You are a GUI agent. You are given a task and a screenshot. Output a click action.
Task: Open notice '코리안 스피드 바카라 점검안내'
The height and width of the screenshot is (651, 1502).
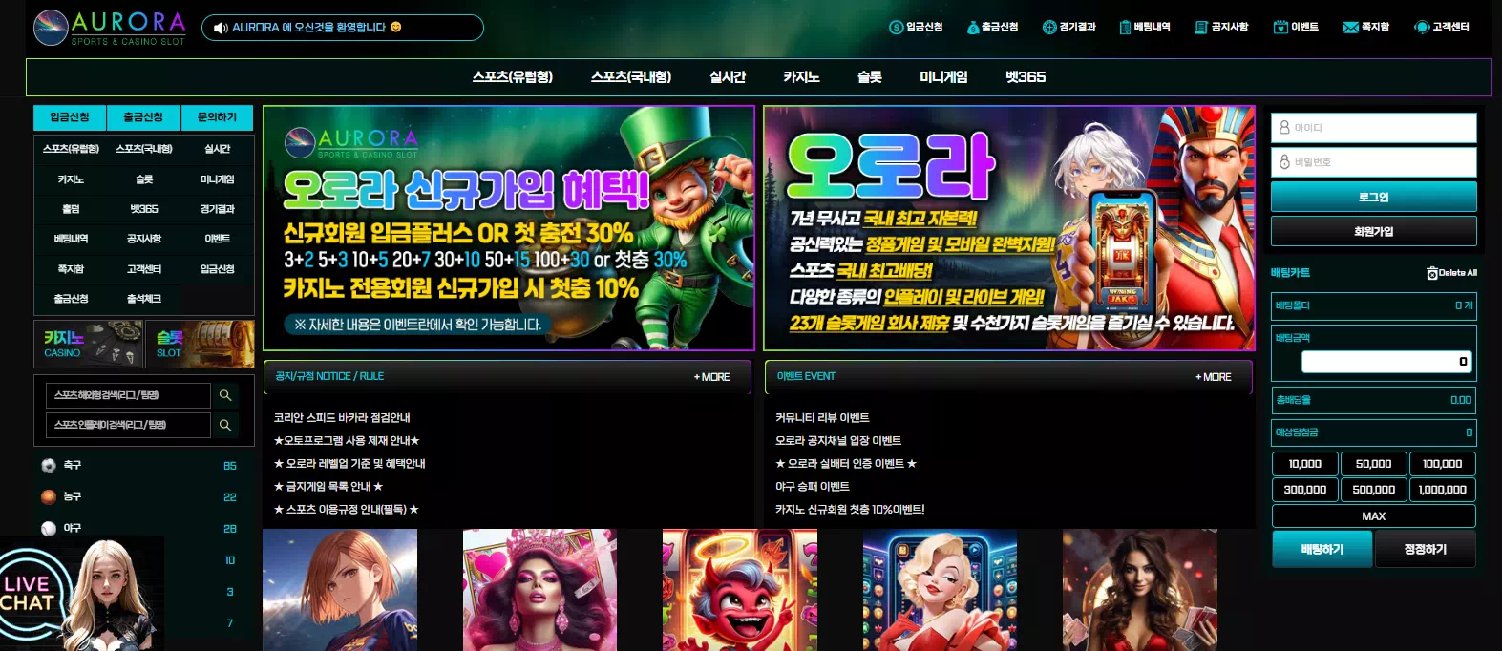pos(342,418)
